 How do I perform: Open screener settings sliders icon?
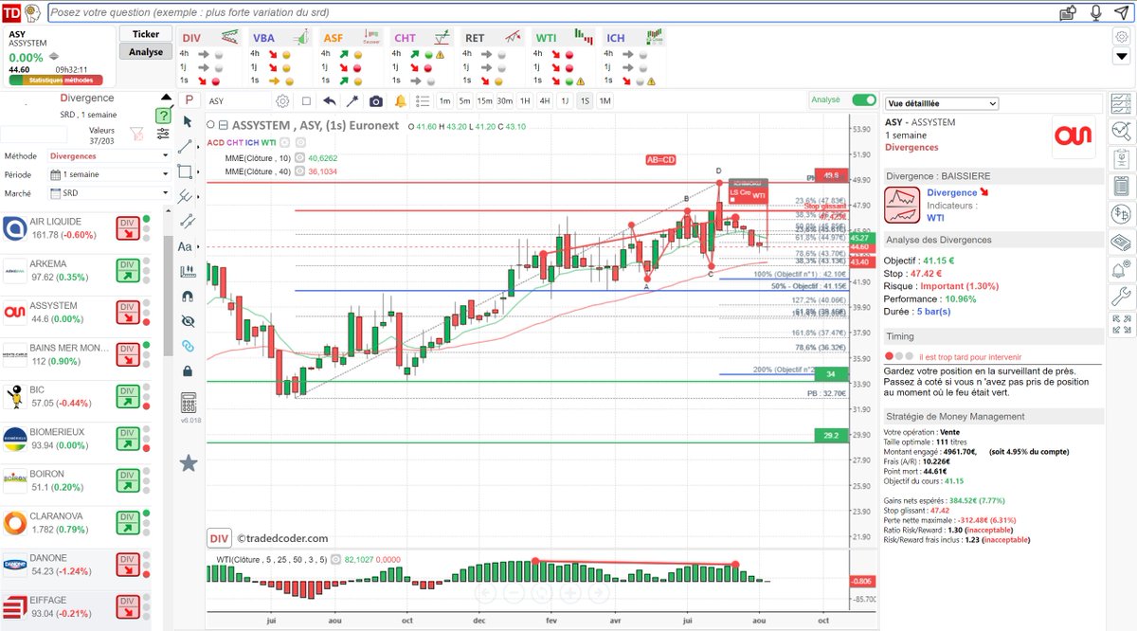pos(163,134)
